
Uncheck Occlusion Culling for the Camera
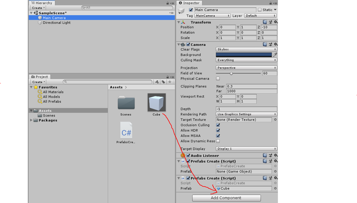tap(218, 125)
